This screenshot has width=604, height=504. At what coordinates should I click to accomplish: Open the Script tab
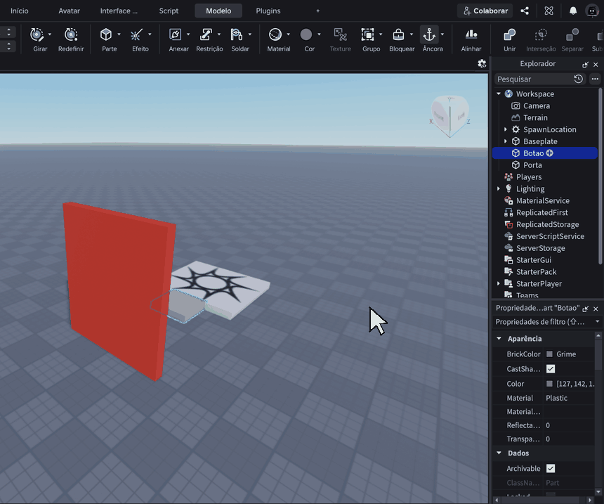tap(169, 11)
